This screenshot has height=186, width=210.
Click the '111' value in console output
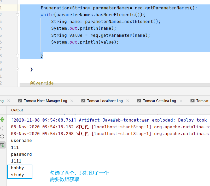point(15,147)
